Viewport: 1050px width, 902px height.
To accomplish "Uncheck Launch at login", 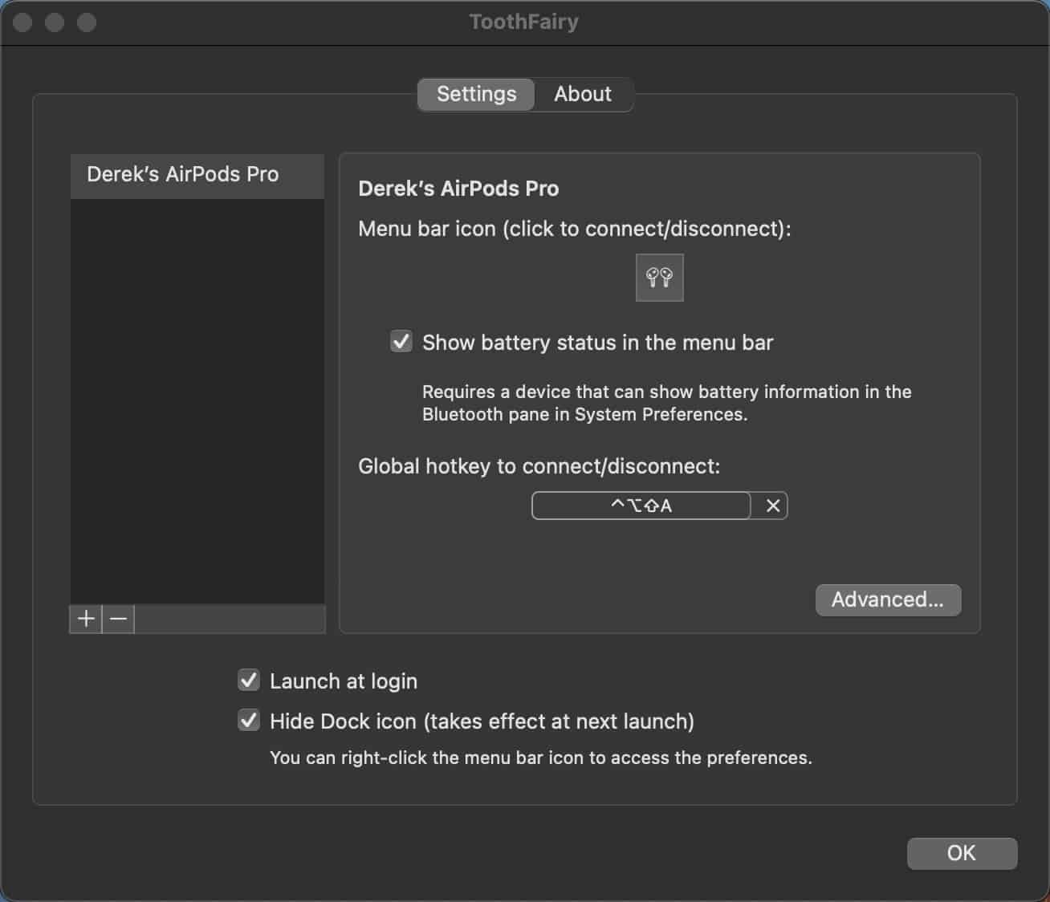I will [249, 681].
